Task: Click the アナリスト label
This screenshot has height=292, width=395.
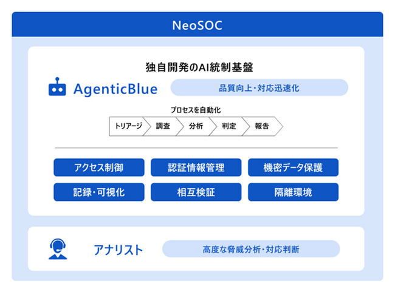Action: coord(118,250)
